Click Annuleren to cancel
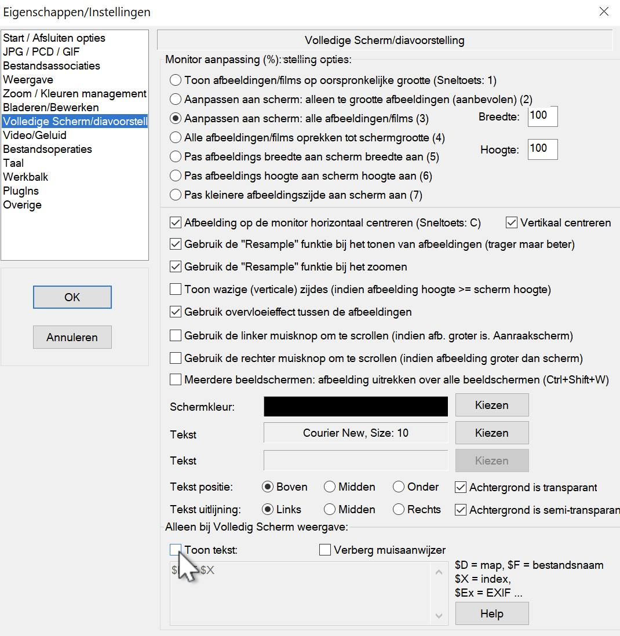Image resolution: width=620 pixels, height=636 pixels. (x=72, y=337)
